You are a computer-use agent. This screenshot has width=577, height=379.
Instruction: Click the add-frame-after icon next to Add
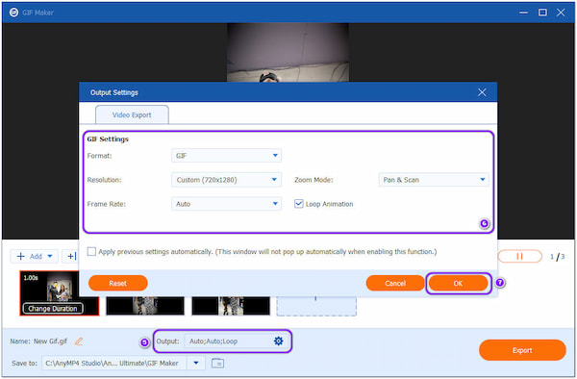pyautogui.click(x=71, y=256)
